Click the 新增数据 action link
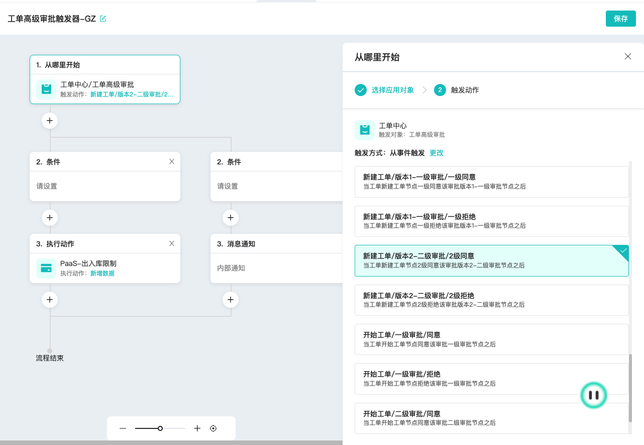The height and width of the screenshot is (445, 644). coord(102,274)
